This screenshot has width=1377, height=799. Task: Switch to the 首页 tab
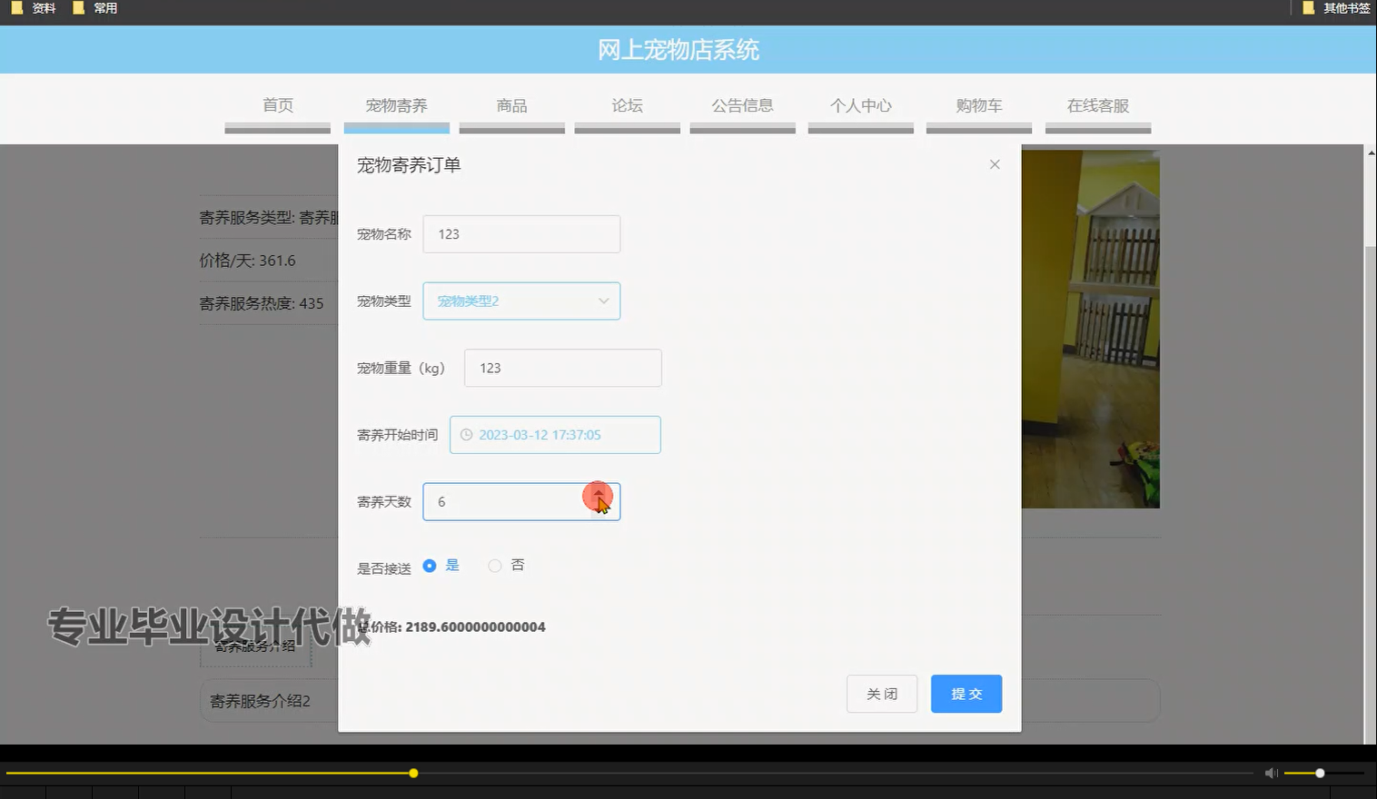click(277, 105)
